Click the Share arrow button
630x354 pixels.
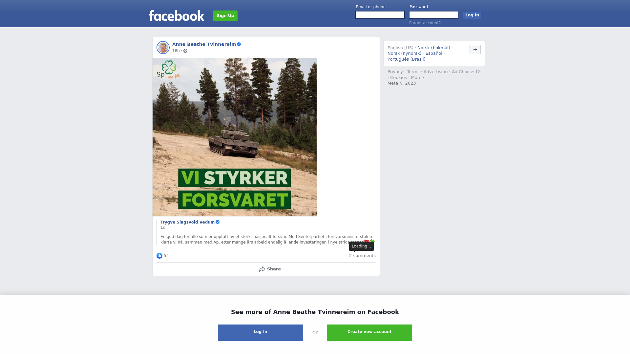[270, 269]
